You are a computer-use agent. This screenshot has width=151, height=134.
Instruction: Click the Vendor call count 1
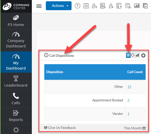[x=128, y=114]
